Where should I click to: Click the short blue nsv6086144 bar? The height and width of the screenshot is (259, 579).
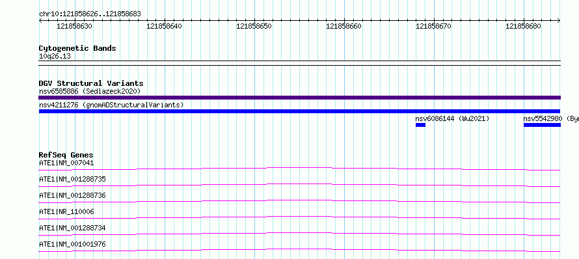coord(420,125)
